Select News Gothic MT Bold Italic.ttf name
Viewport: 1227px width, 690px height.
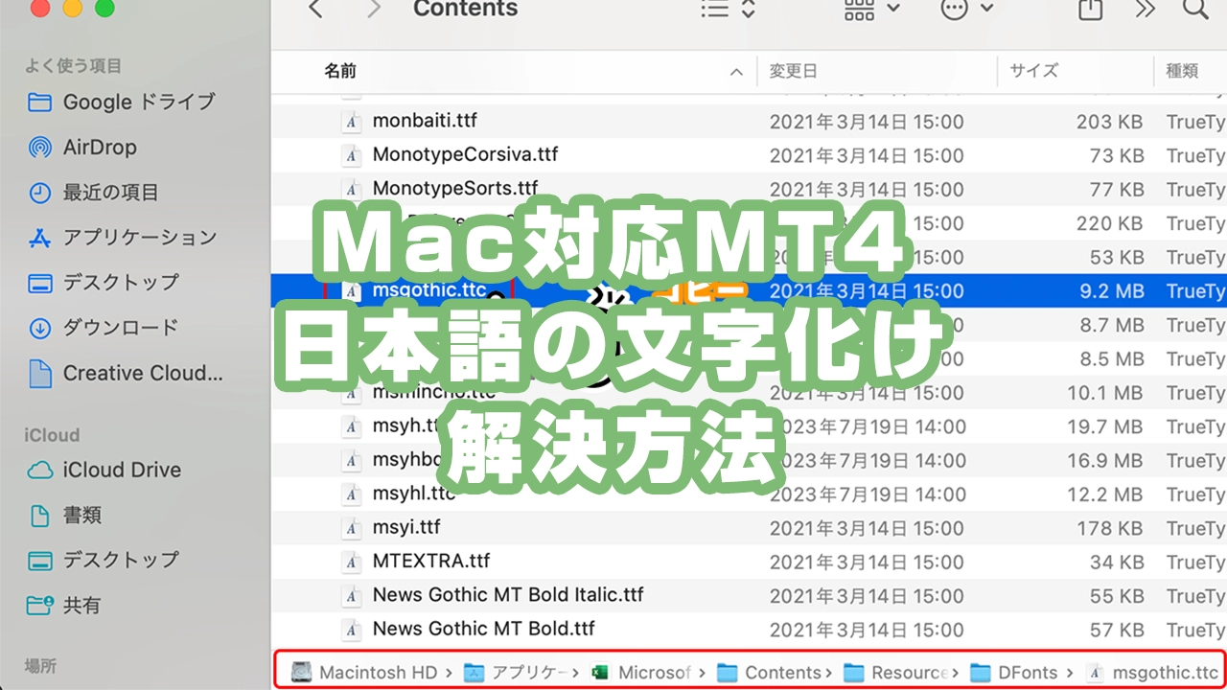(508, 595)
